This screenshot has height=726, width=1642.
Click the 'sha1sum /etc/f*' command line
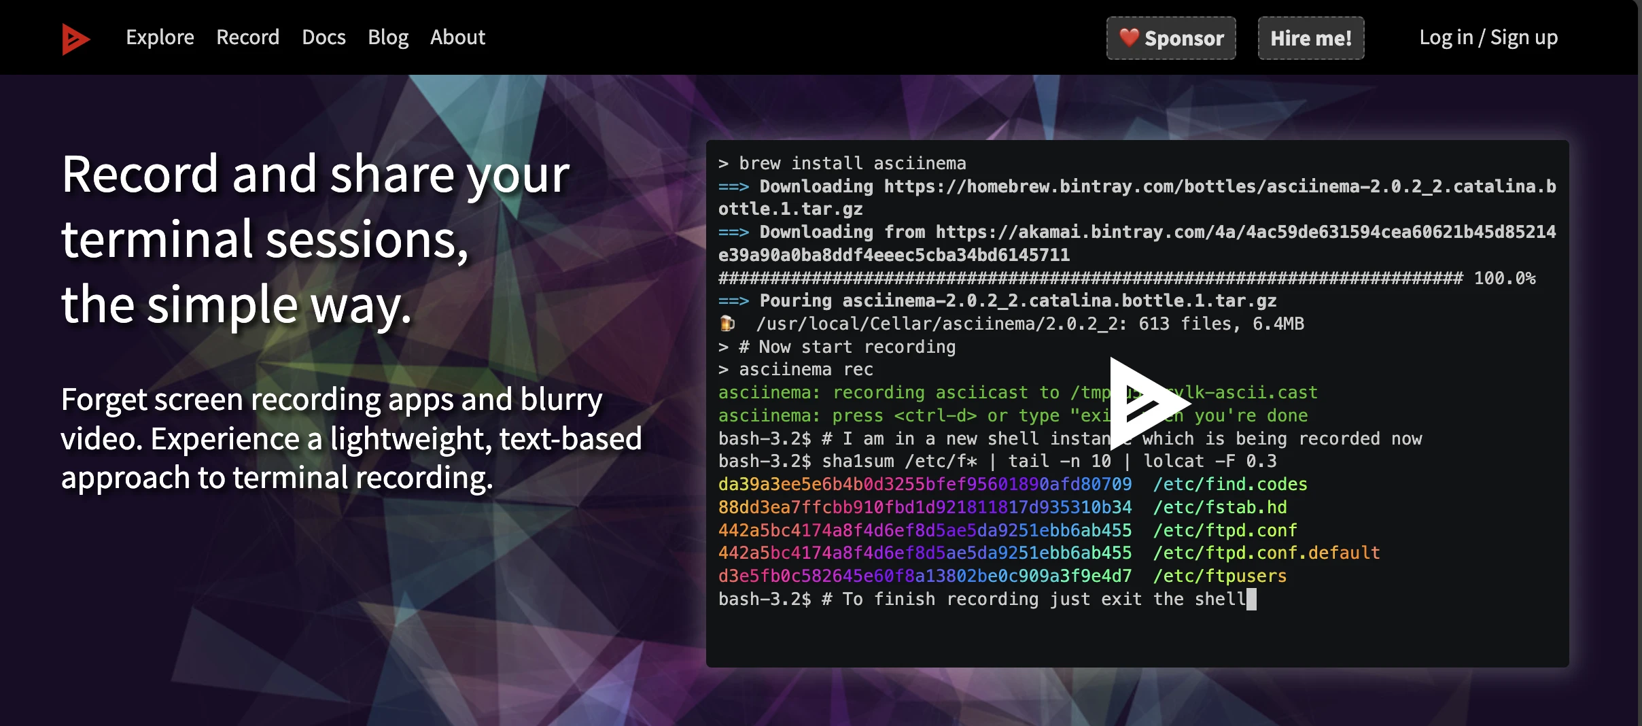[998, 462]
